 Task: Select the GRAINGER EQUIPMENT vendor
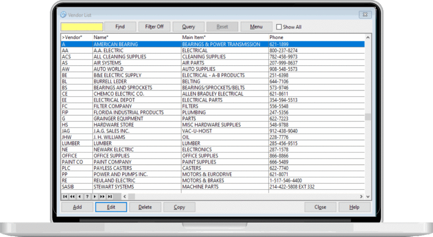tap(213, 118)
